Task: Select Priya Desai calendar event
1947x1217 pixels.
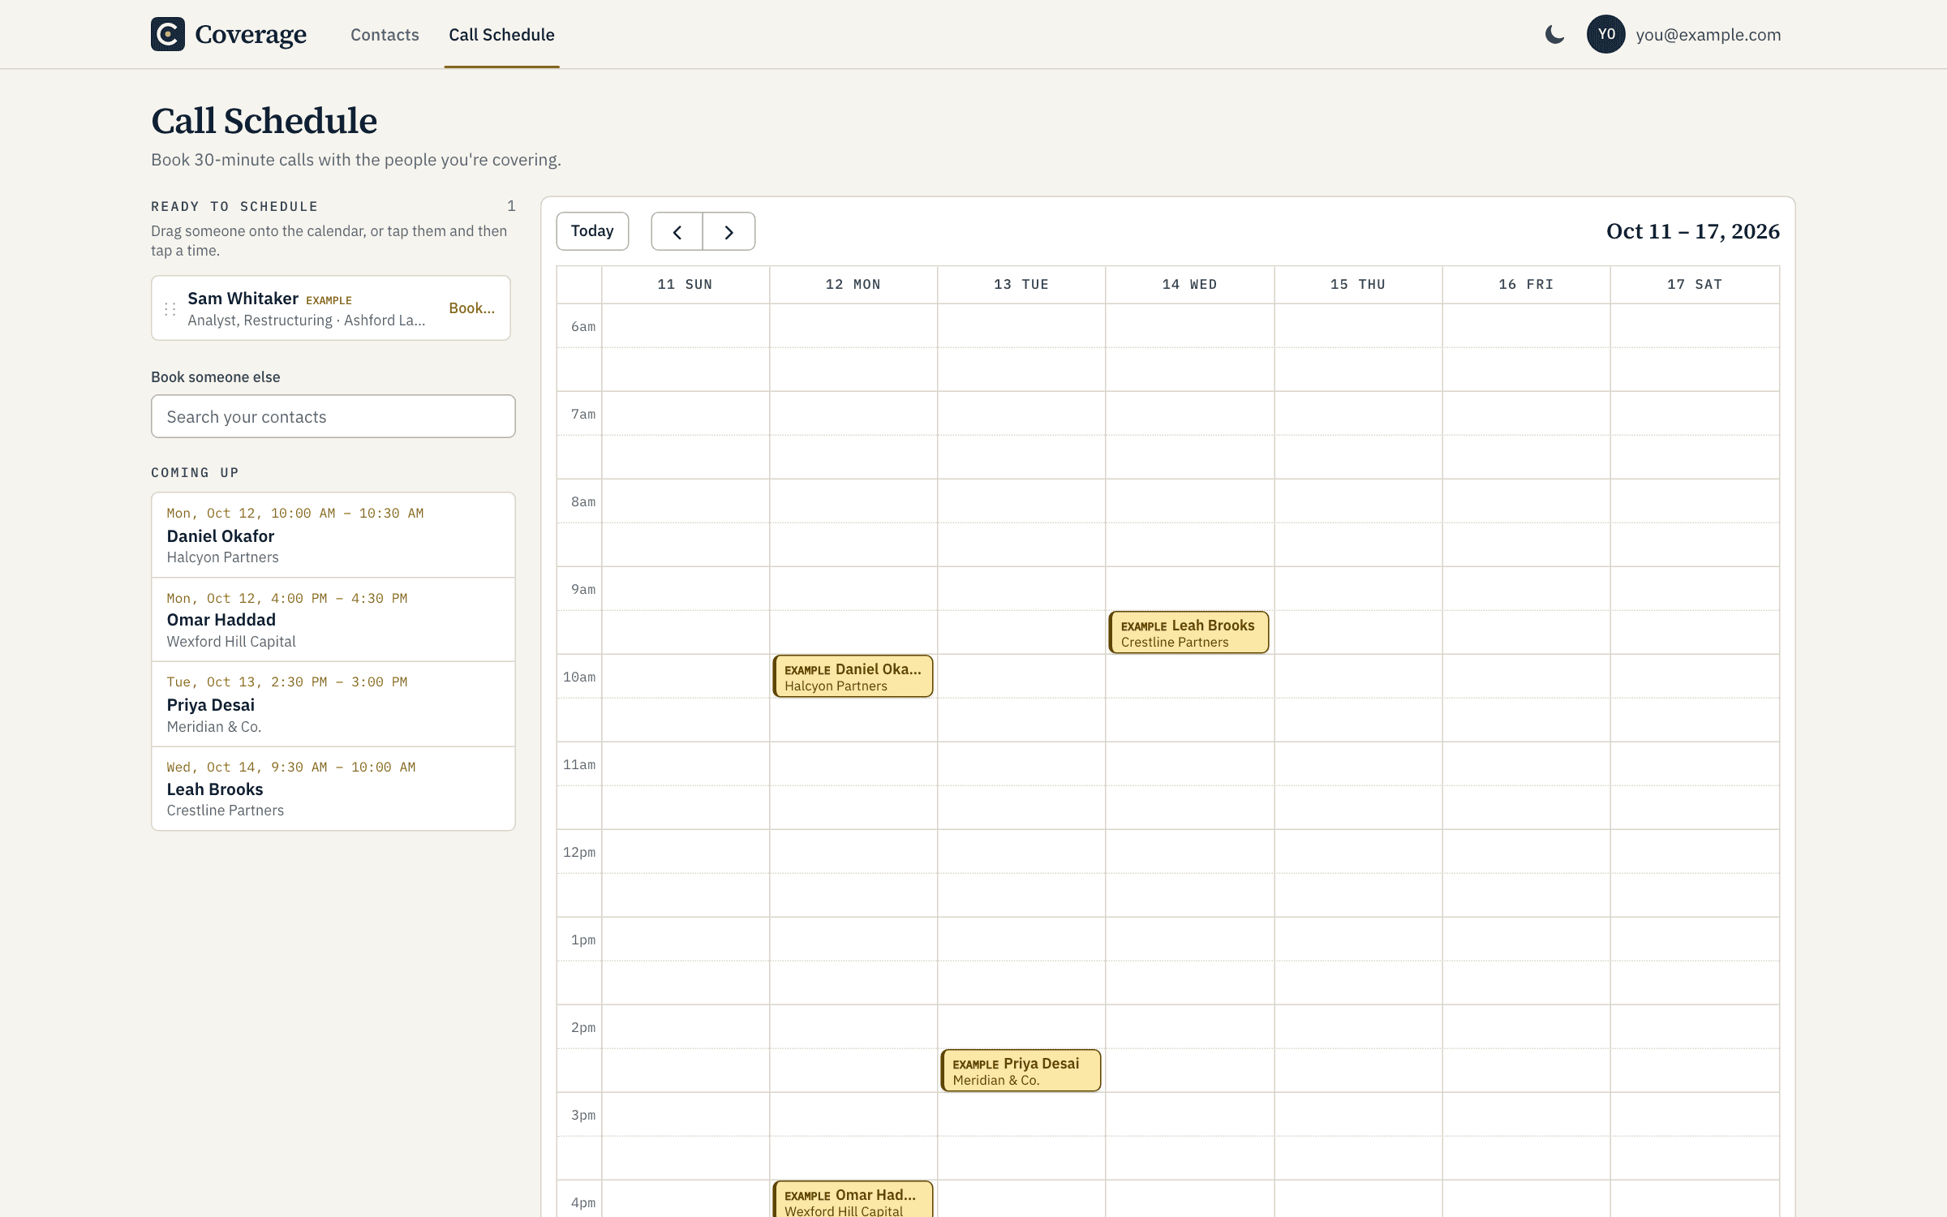Action: [1021, 1071]
